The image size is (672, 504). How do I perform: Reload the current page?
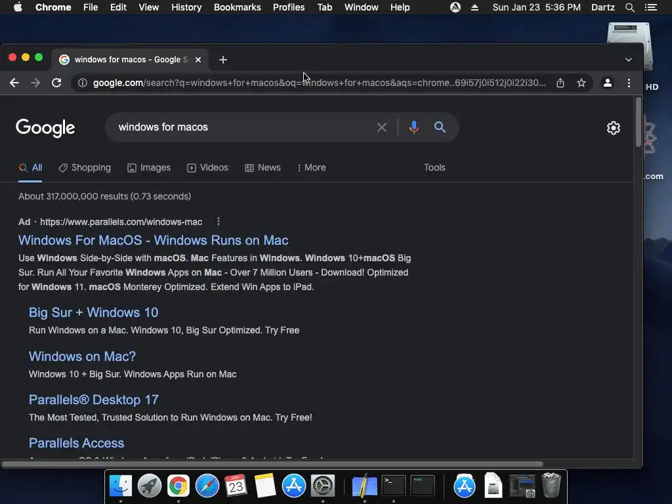click(56, 83)
